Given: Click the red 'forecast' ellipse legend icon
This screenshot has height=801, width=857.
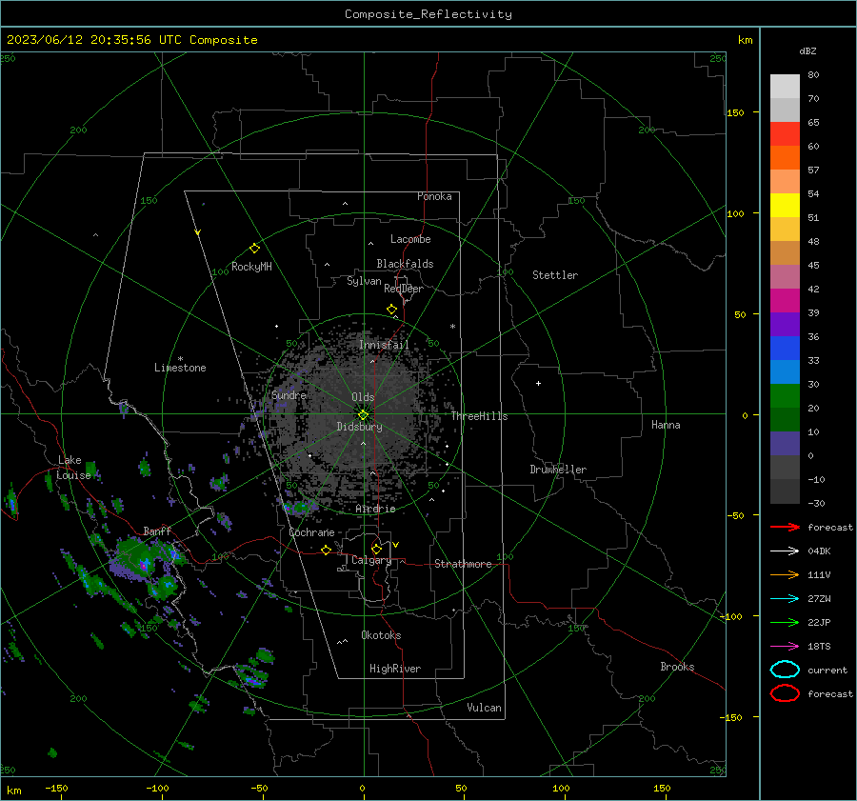Looking at the screenshot, I should (785, 693).
